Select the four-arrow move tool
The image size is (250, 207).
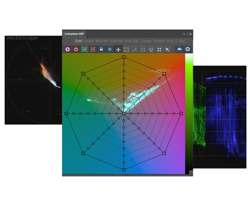(x=118, y=49)
